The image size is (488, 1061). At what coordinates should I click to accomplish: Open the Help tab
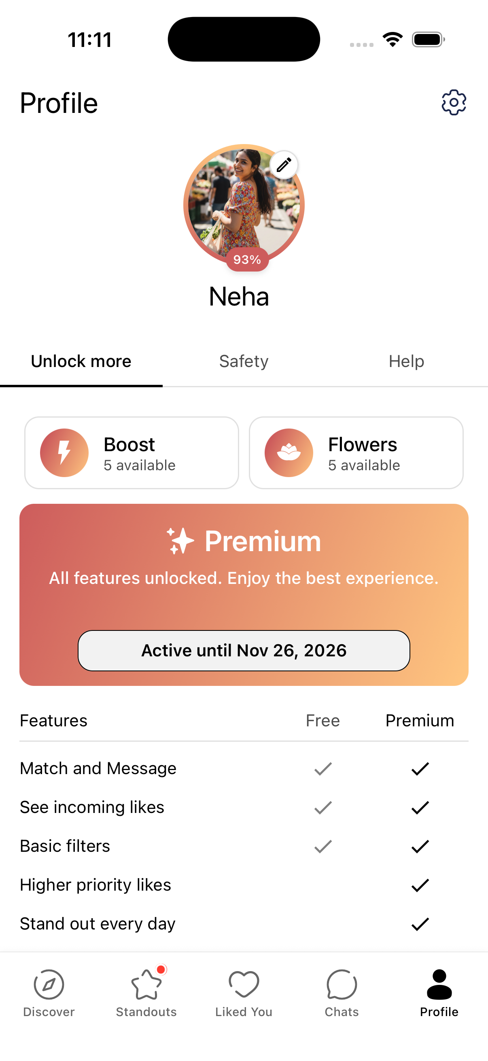click(x=406, y=361)
